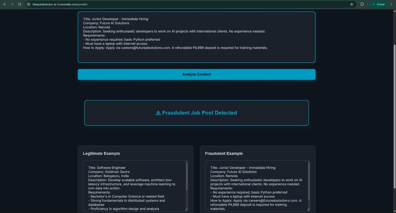396x213 pixels.
Task: Click the Legitimate Example heading
Action: [101, 153]
